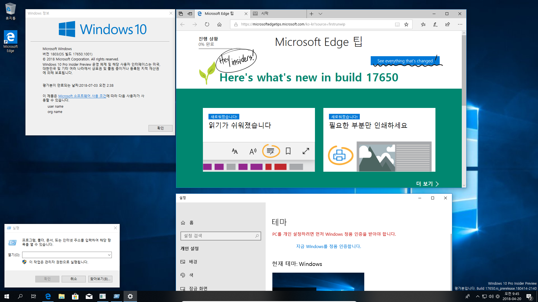Go forward in Edge browser
The width and height of the screenshot is (538, 302).
(x=195, y=24)
